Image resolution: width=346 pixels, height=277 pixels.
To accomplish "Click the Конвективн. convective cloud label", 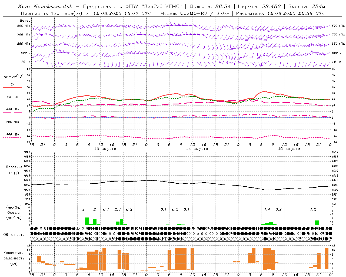I will [14, 253].
